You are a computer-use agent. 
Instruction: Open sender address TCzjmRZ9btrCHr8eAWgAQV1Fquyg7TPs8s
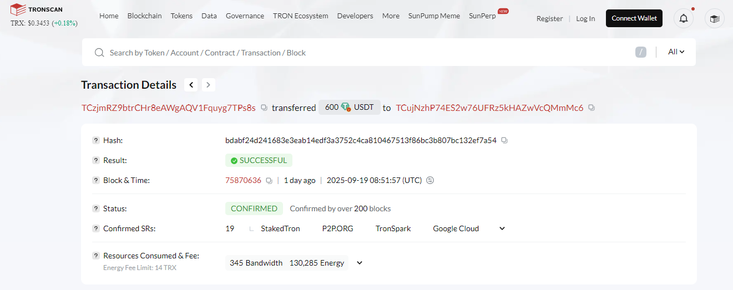pos(169,108)
